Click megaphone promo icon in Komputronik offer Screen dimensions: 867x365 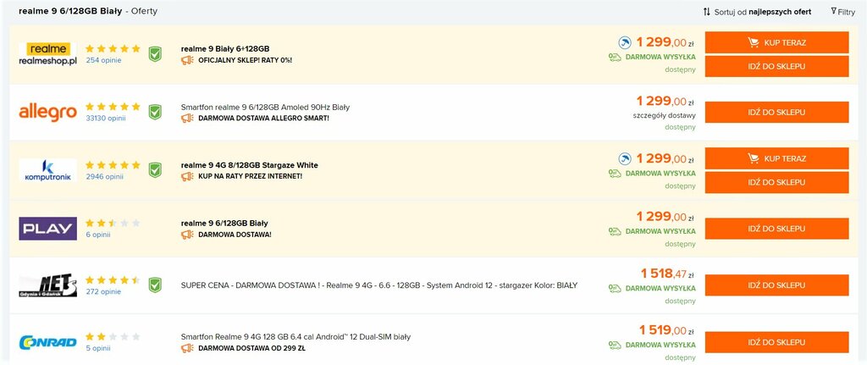pyautogui.click(x=187, y=176)
